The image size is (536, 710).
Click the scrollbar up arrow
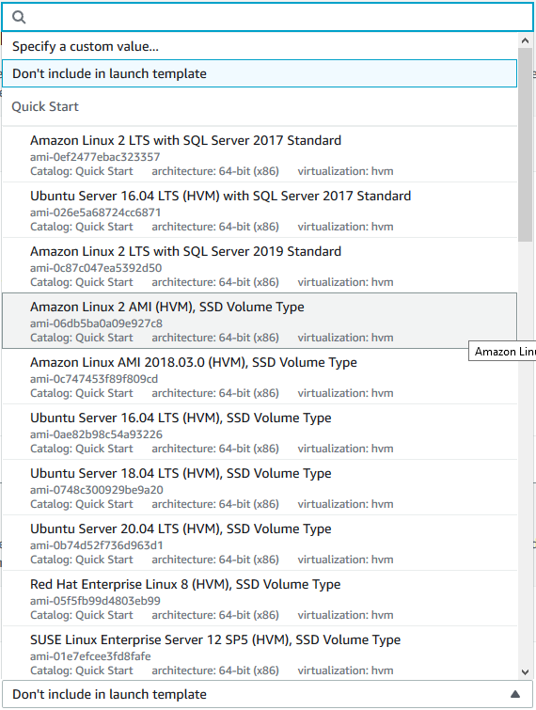[525, 40]
